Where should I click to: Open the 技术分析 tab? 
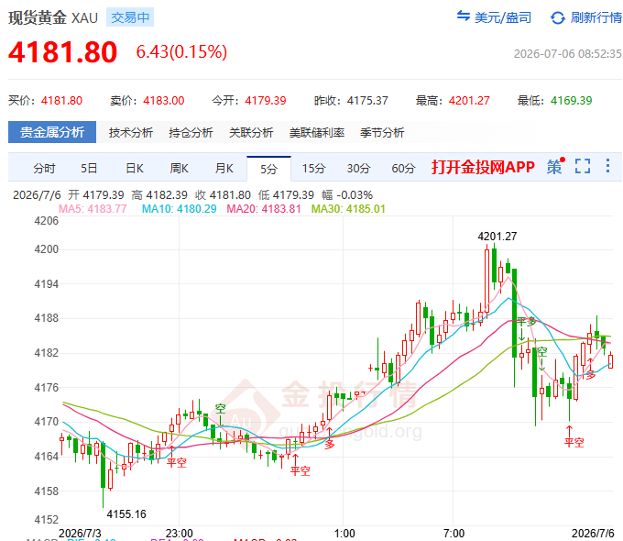(131, 132)
